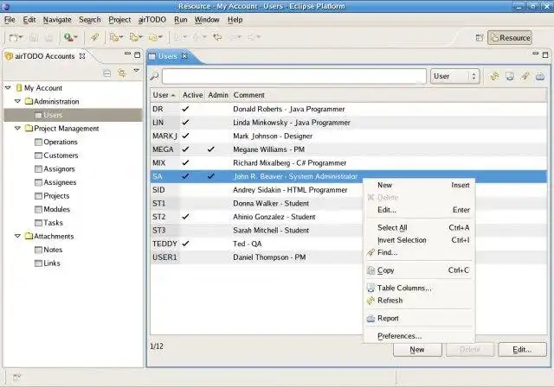Collapse the Attachments folder node

pyautogui.click(x=17, y=236)
